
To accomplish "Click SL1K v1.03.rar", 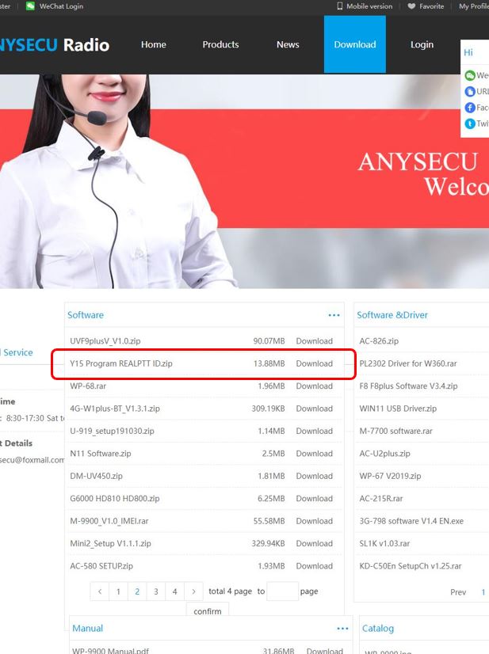I will pyautogui.click(x=384, y=544).
